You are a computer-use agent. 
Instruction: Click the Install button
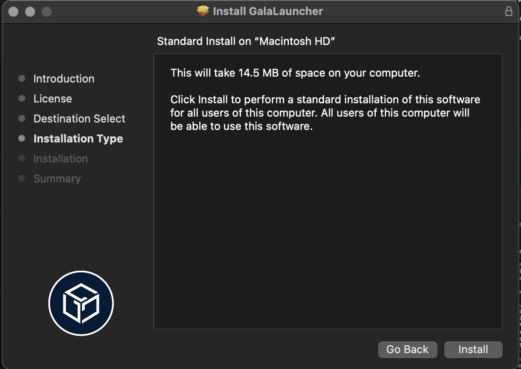[473, 349]
